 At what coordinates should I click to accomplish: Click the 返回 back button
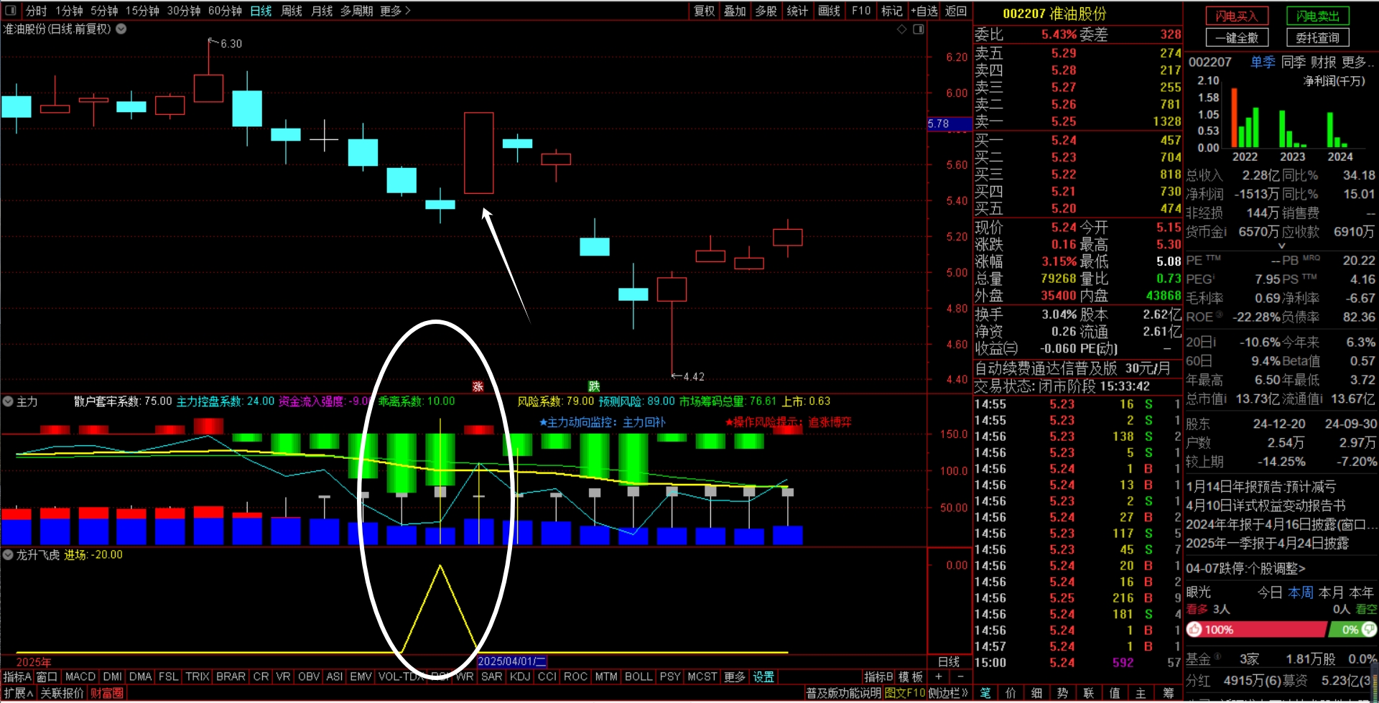956,11
